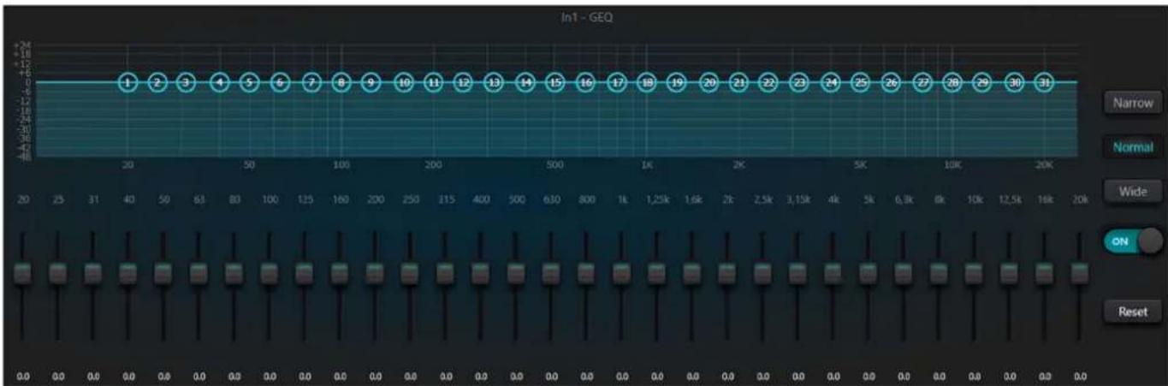The width and height of the screenshot is (1168, 386).
Task: Click the gain value under 20 Hz fader
Action: click(23, 376)
